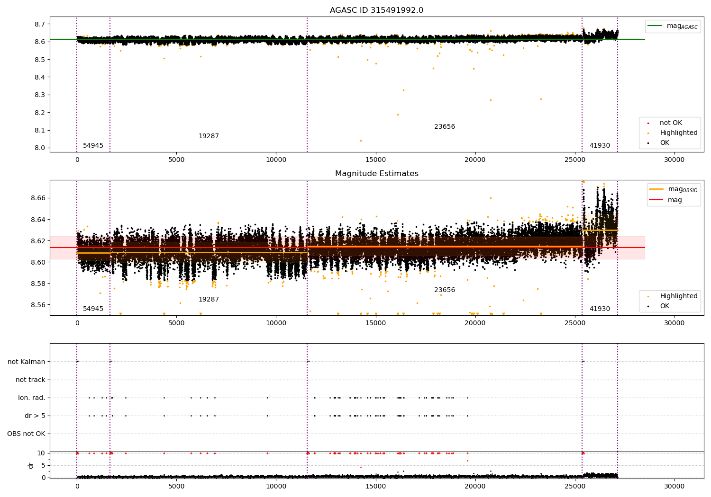The height and width of the screenshot is (497, 711).
Task: Click 'Highlighted' legend entry in the Magnitude Estimates plot
Action: [x=673, y=296]
